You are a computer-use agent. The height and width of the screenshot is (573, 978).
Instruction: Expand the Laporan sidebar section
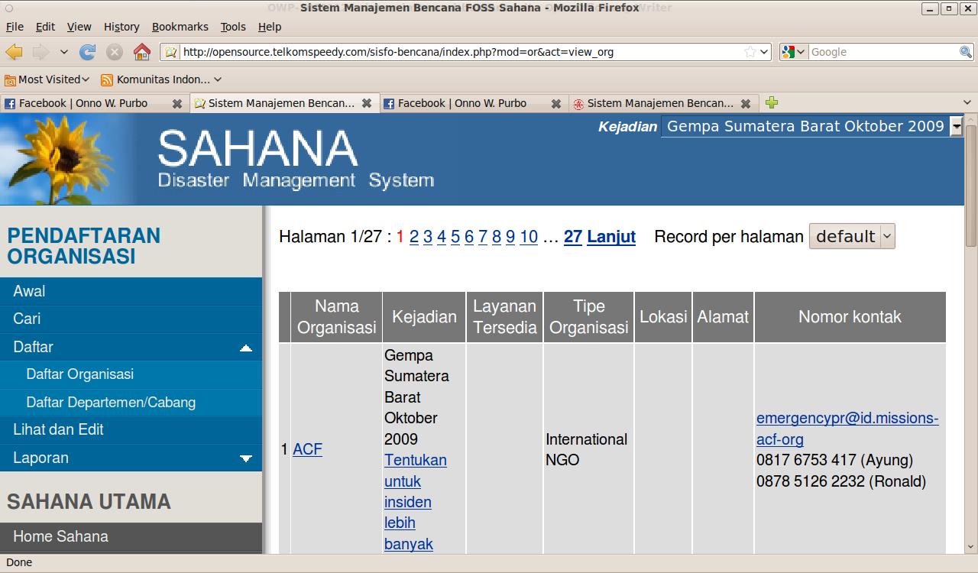(x=245, y=458)
